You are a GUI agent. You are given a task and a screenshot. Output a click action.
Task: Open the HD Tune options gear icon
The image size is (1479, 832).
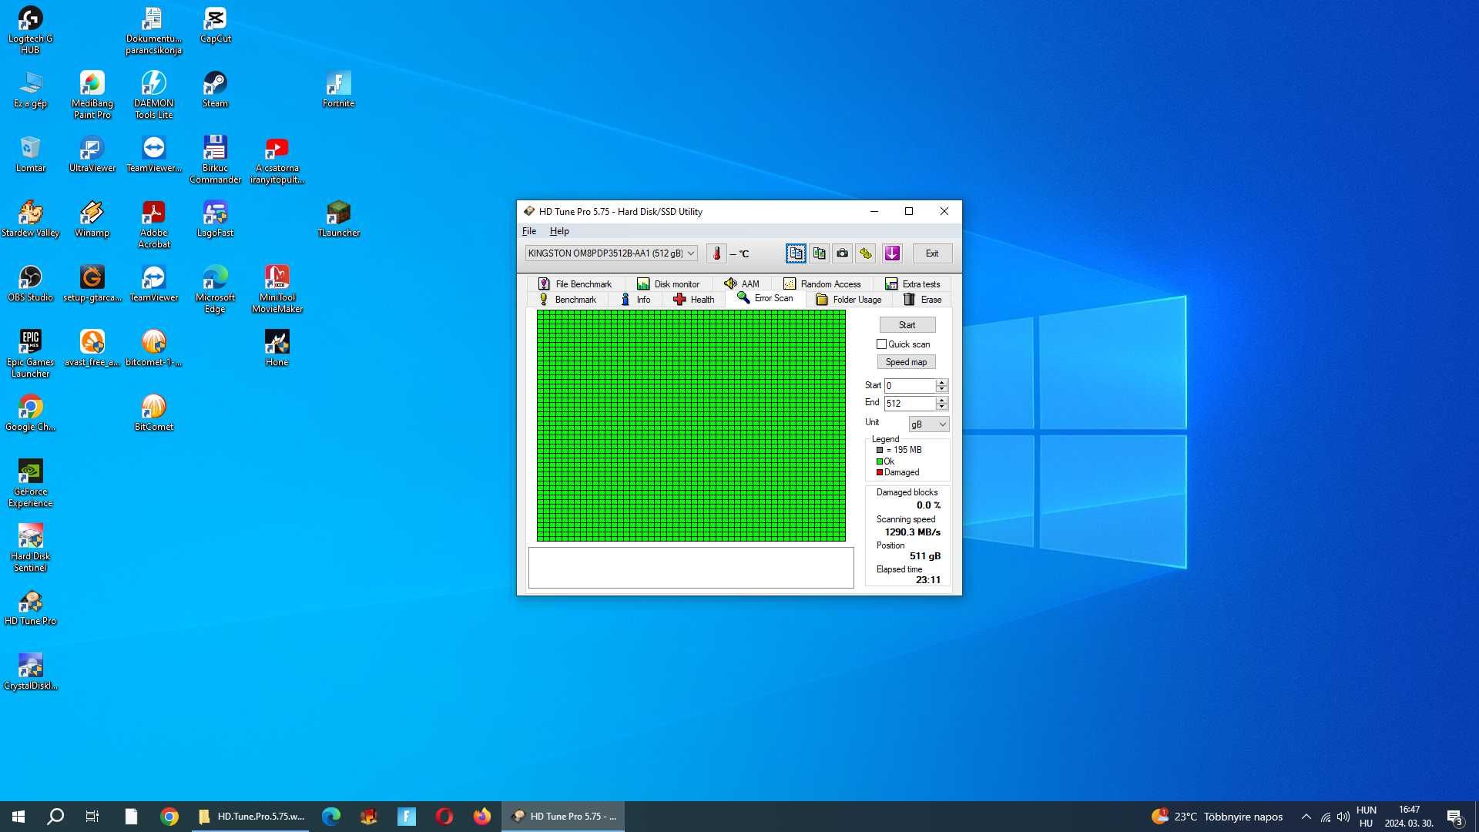coord(866,253)
